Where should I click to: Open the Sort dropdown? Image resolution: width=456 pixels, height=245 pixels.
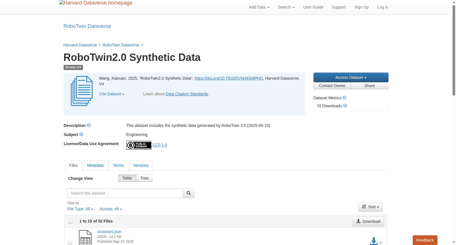(x=370, y=207)
